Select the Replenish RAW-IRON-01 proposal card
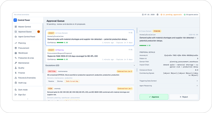 point(90,55)
